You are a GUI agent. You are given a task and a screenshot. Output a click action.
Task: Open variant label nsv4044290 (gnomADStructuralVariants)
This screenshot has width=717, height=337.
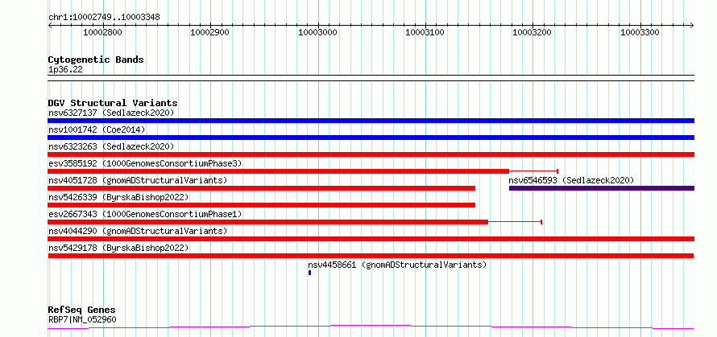[x=138, y=231]
